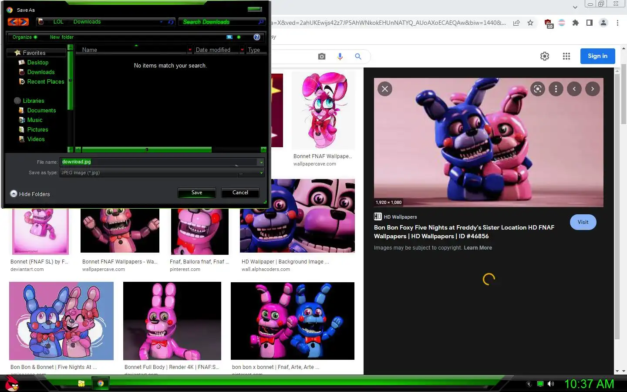The image size is (627, 392).
Task: Share this page icon in address bar
Action: click(516, 23)
